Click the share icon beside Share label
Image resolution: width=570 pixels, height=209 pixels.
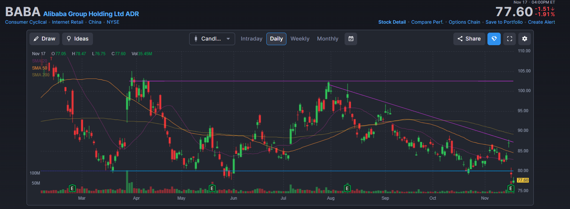[x=460, y=39]
